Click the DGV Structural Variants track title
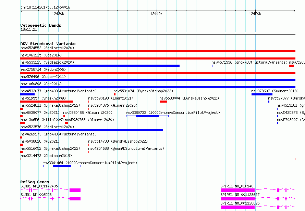 (x=48, y=44)
